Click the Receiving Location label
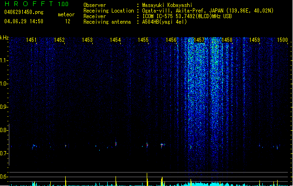 pyautogui.click(x=109, y=11)
